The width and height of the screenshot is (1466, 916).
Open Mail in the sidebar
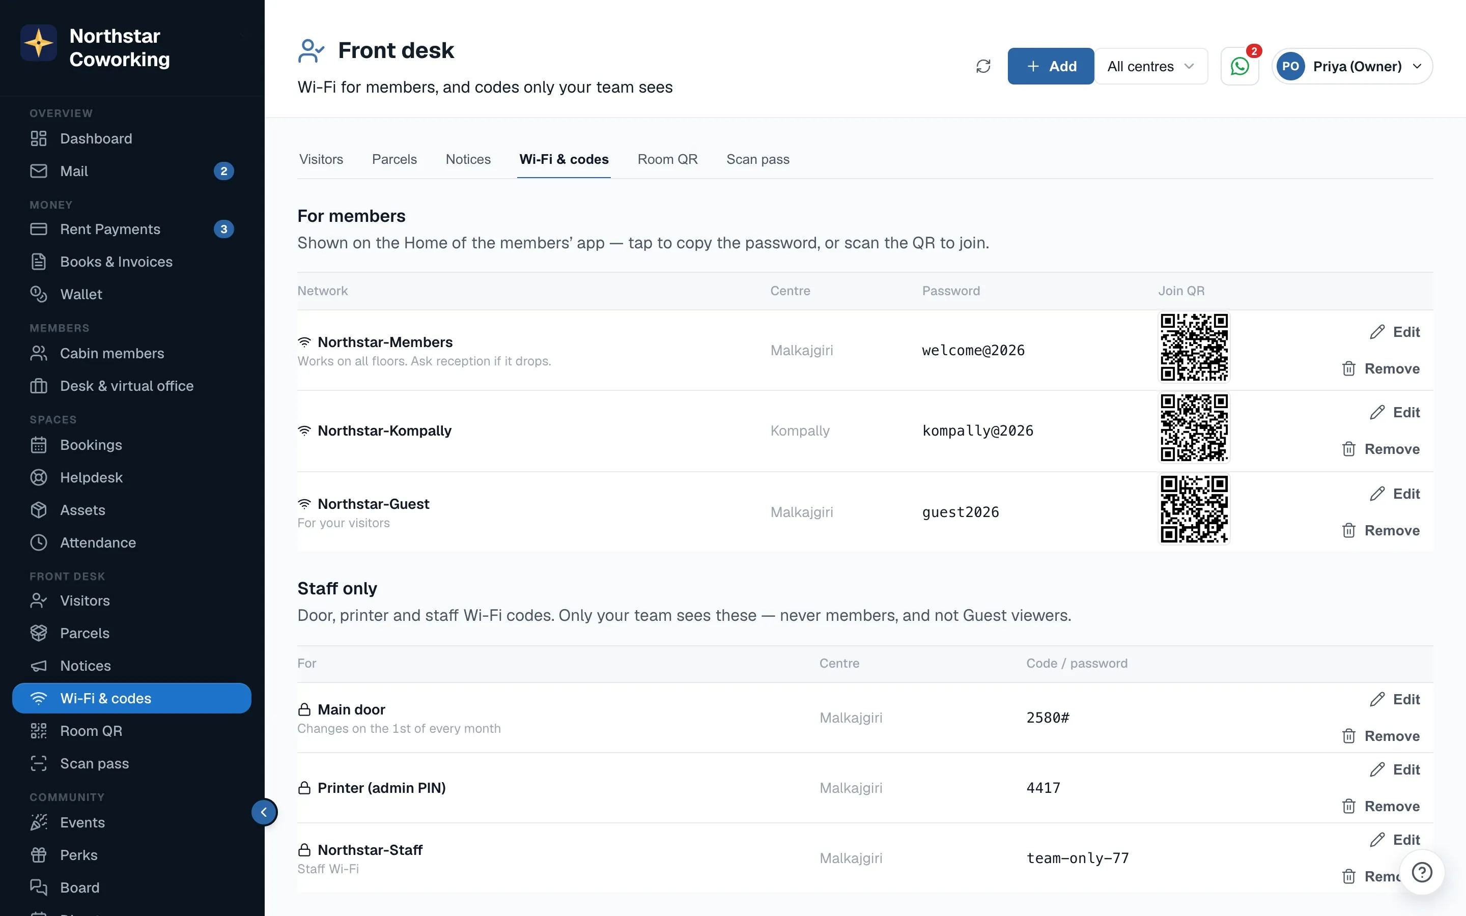[x=131, y=171]
